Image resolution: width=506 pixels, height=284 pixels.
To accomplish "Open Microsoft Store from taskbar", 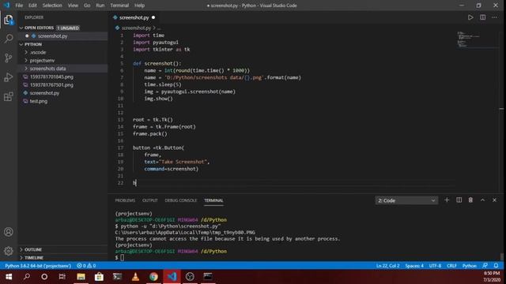I will [x=99, y=277].
